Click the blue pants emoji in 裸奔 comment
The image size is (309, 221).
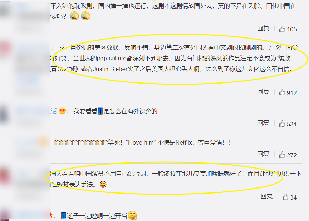point(100,111)
